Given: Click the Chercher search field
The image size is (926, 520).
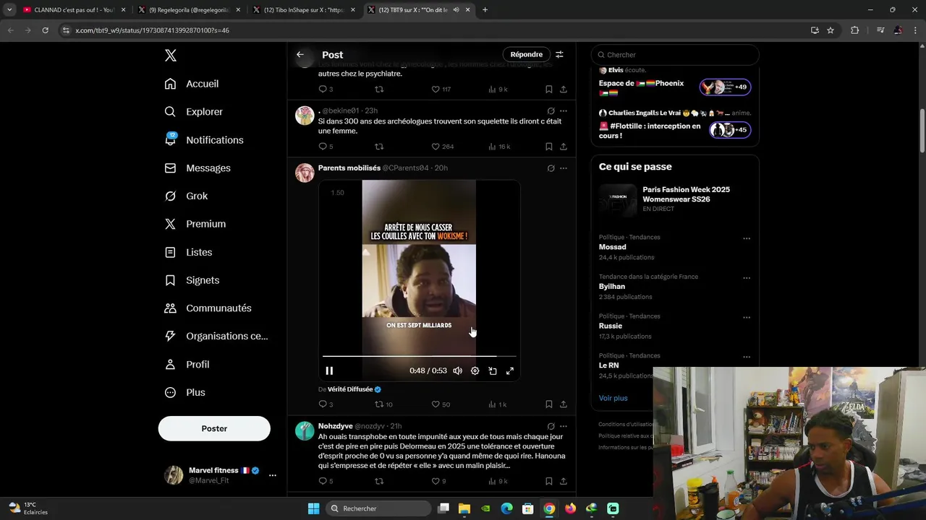Looking at the screenshot, I should pos(675,55).
